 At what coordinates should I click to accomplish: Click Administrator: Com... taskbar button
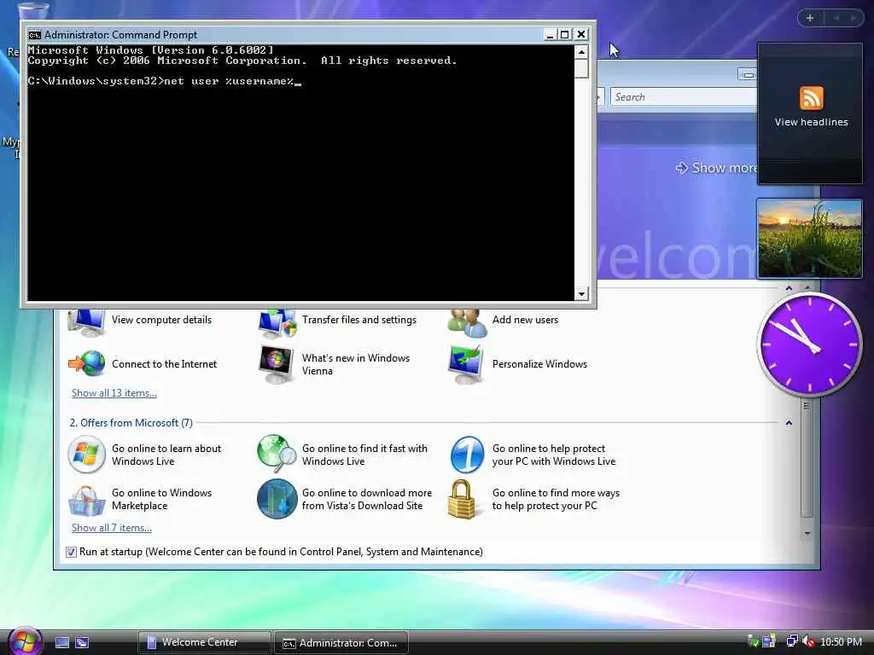pyautogui.click(x=341, y=643)
